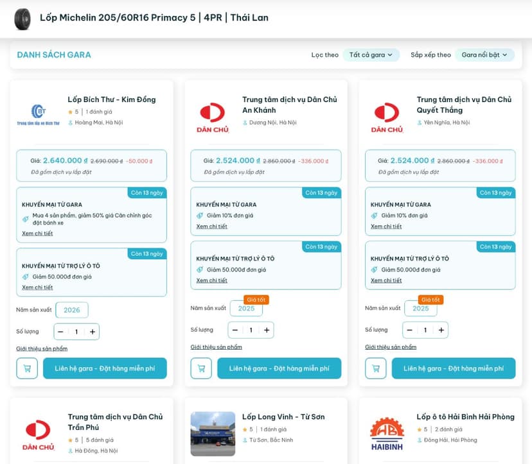Click quantity field of Dân Chủ Quyết Thắng

click(425, 330)
